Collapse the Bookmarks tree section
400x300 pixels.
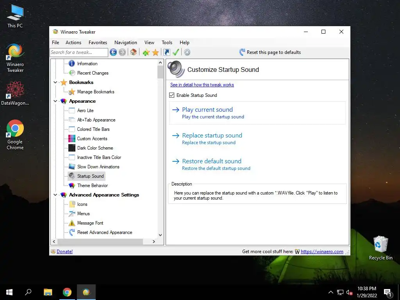(55, 82)
